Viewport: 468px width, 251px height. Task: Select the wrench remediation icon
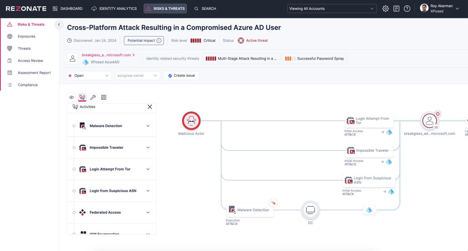pos(93,97)
